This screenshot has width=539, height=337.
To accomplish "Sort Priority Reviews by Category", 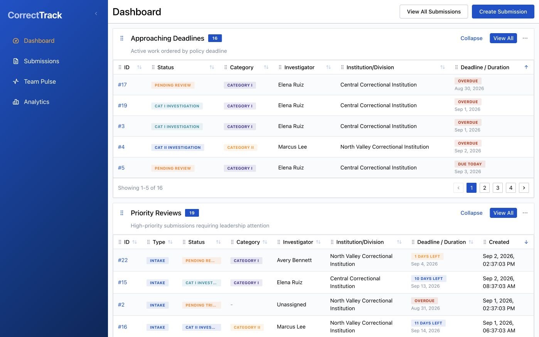I will tap(265, 242).
